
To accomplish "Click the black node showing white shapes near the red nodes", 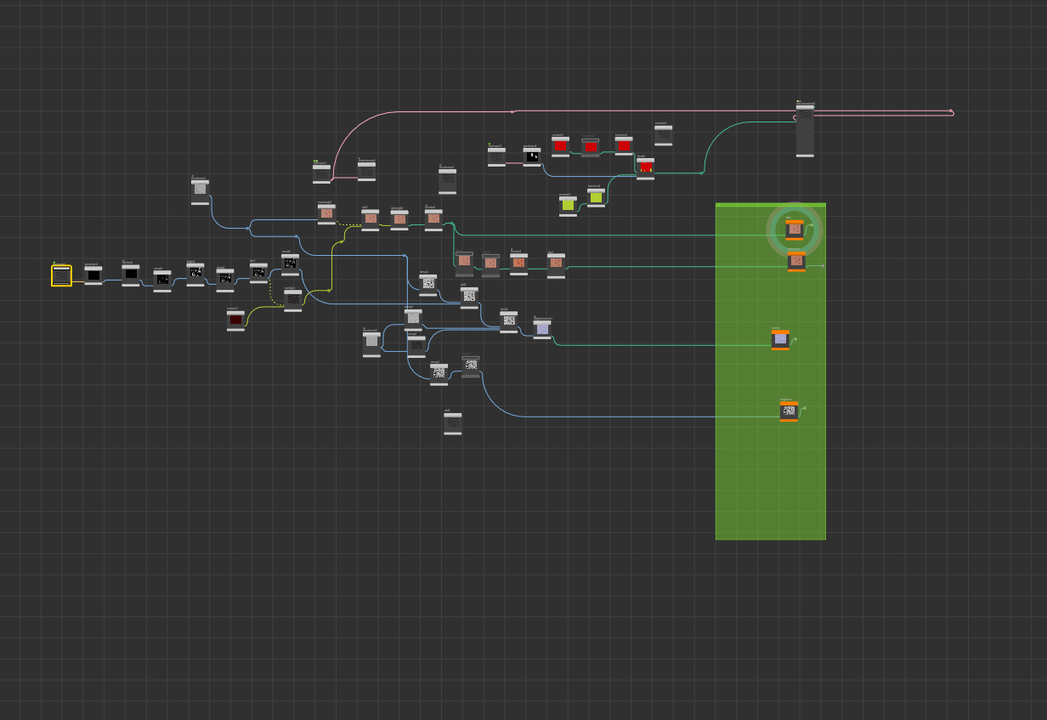I will click(x=532, y=156).
